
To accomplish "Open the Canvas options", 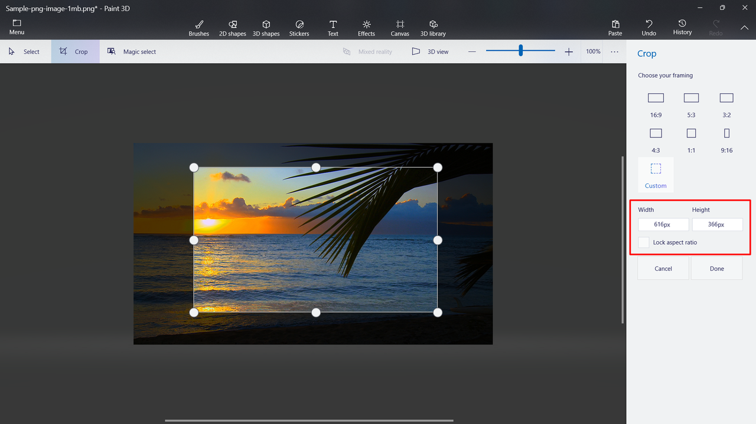I will point(400,28).
